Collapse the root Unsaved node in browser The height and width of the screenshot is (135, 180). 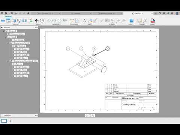(3, 31)
